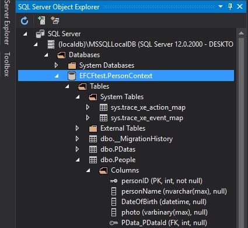The height and width of the screenshot is (228, 248).
Task: Select the SQL Server tree label
Action: coord(64,34)
